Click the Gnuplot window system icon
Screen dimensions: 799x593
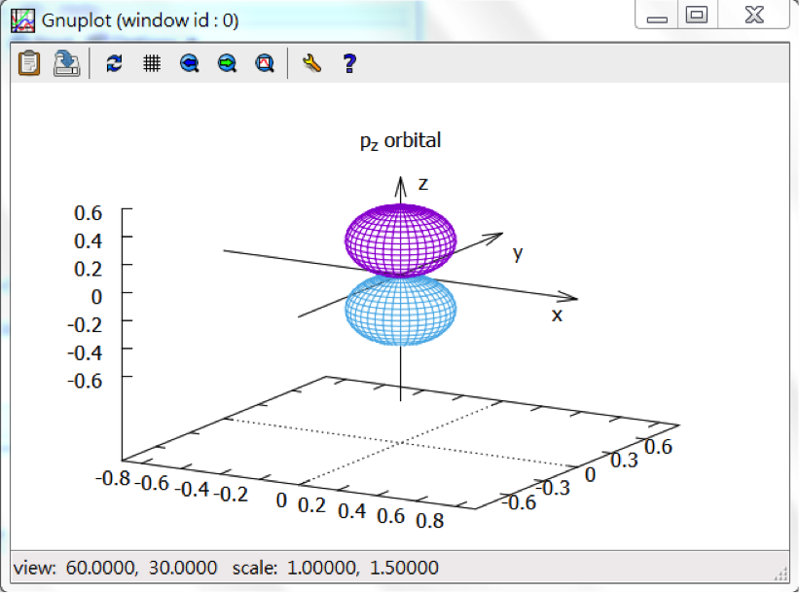23,19
